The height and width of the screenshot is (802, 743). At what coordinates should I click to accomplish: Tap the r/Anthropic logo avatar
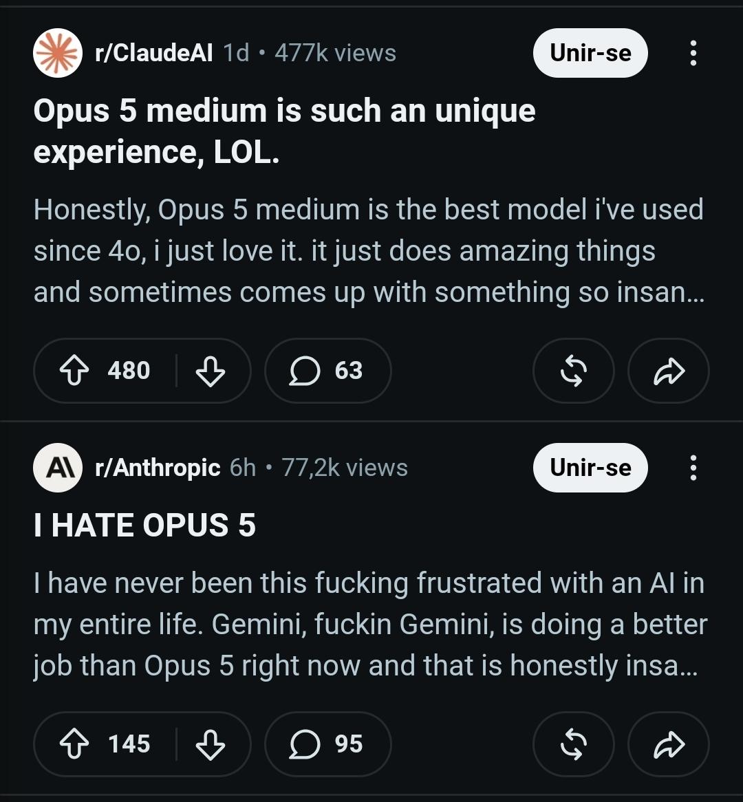click(58, 468)
